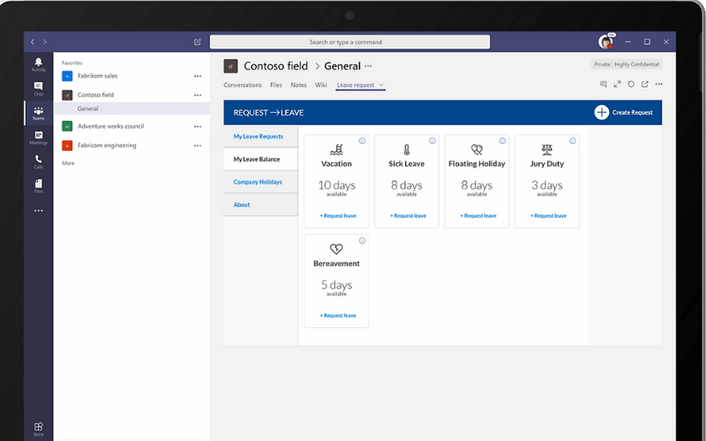Go to Chat in left rail
Image resolution: width=706 pixels, height=441 pixels.
click(x=39, y=88)
